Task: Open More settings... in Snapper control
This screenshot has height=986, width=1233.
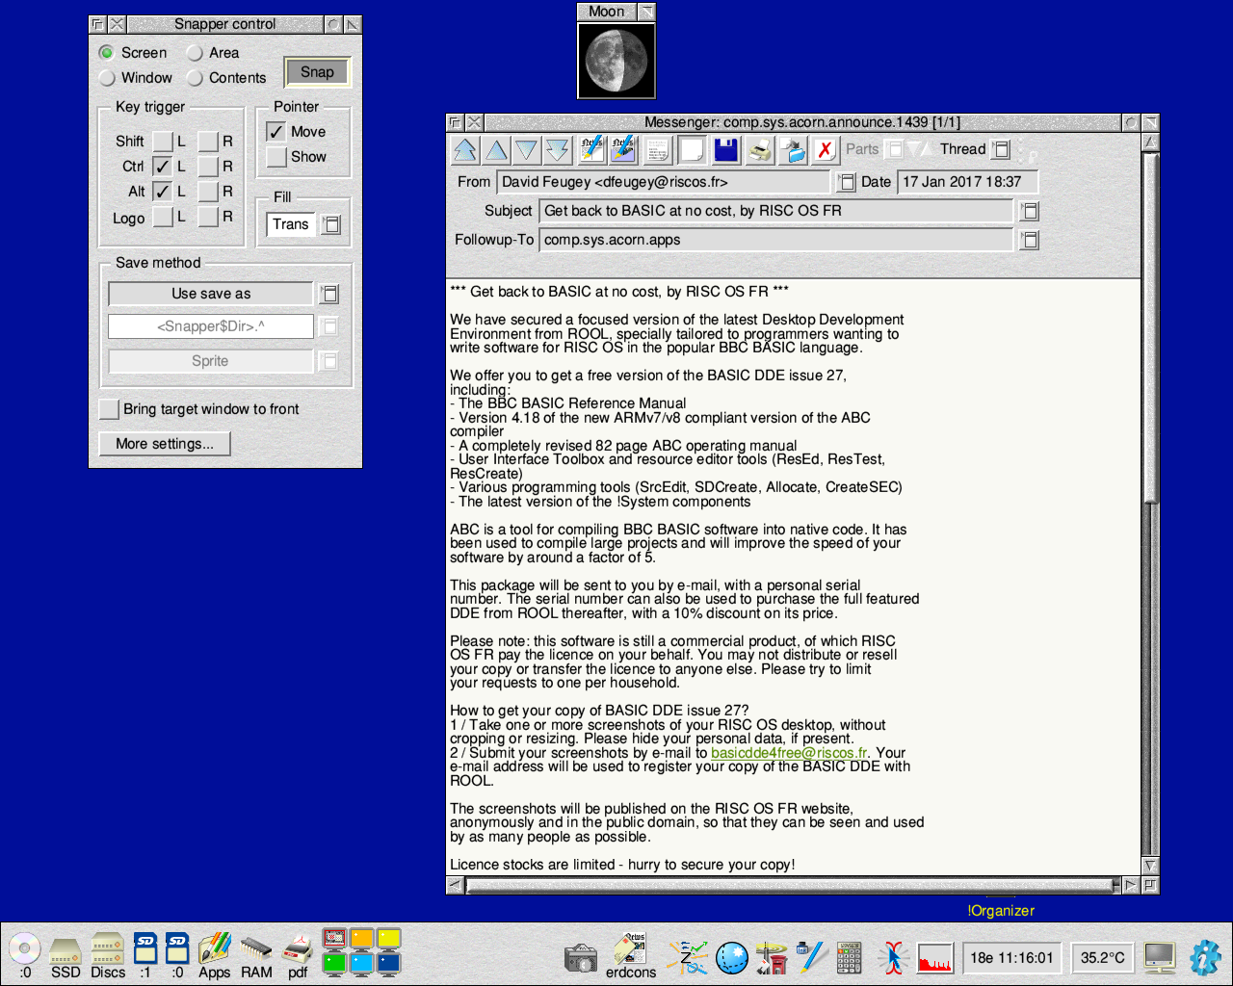Action: click(165, 444)
